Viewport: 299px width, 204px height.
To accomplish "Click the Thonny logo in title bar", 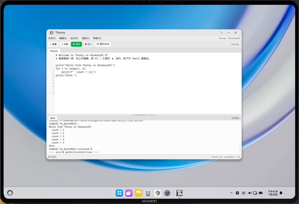I will click(52, 33).
